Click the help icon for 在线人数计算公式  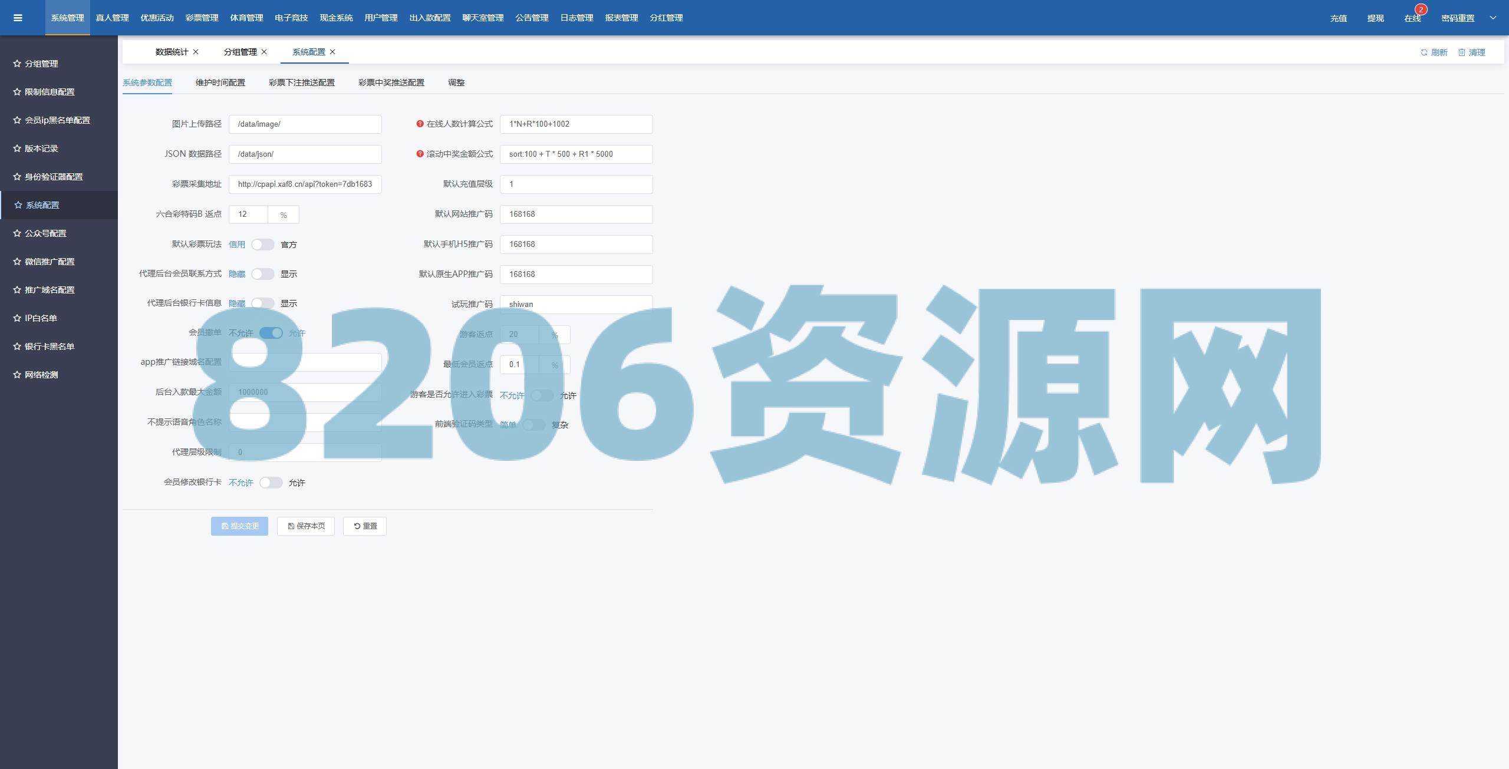point(420,124)
